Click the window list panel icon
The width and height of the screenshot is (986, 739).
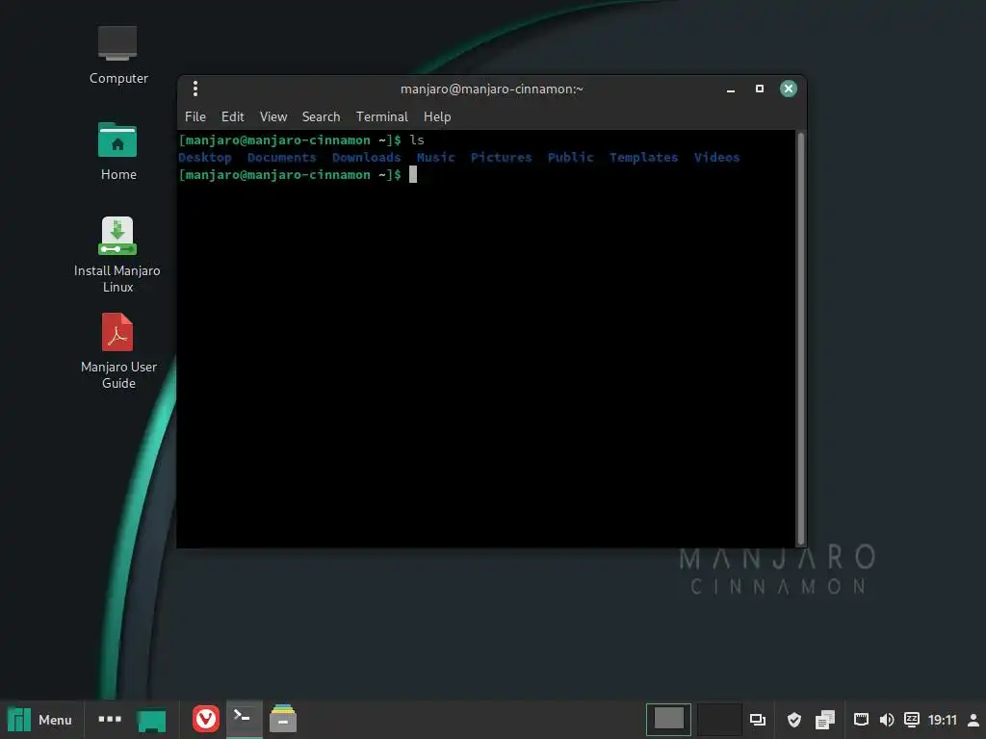click(x=758, y=720)
